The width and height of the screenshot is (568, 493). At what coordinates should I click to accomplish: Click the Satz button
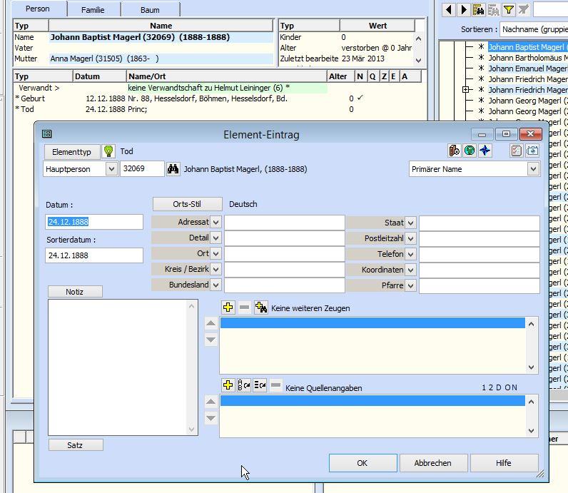tap(76, 444)
